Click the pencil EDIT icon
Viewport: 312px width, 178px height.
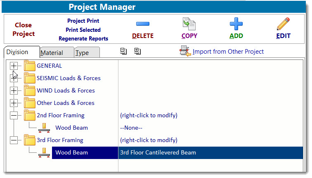283,24
